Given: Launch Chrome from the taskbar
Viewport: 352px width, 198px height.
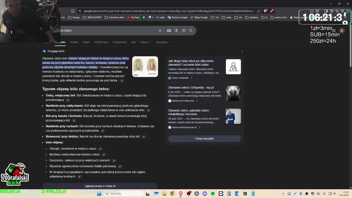Looking at the screenshot, I should [172, 194].
